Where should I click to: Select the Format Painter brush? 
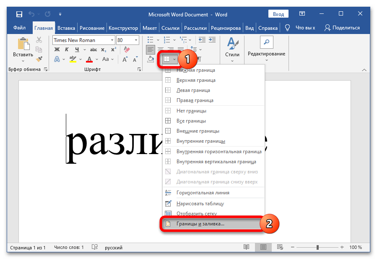[39, 59]
